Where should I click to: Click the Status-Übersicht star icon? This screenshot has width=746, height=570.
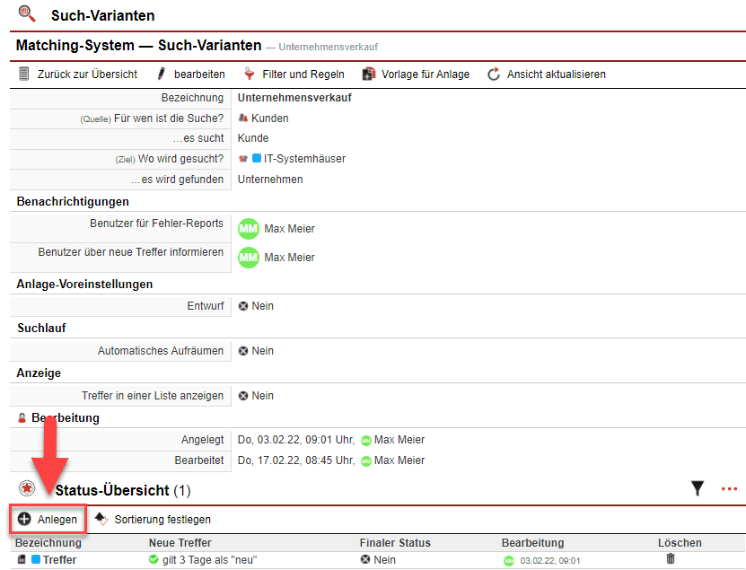(x=27, y=489)
